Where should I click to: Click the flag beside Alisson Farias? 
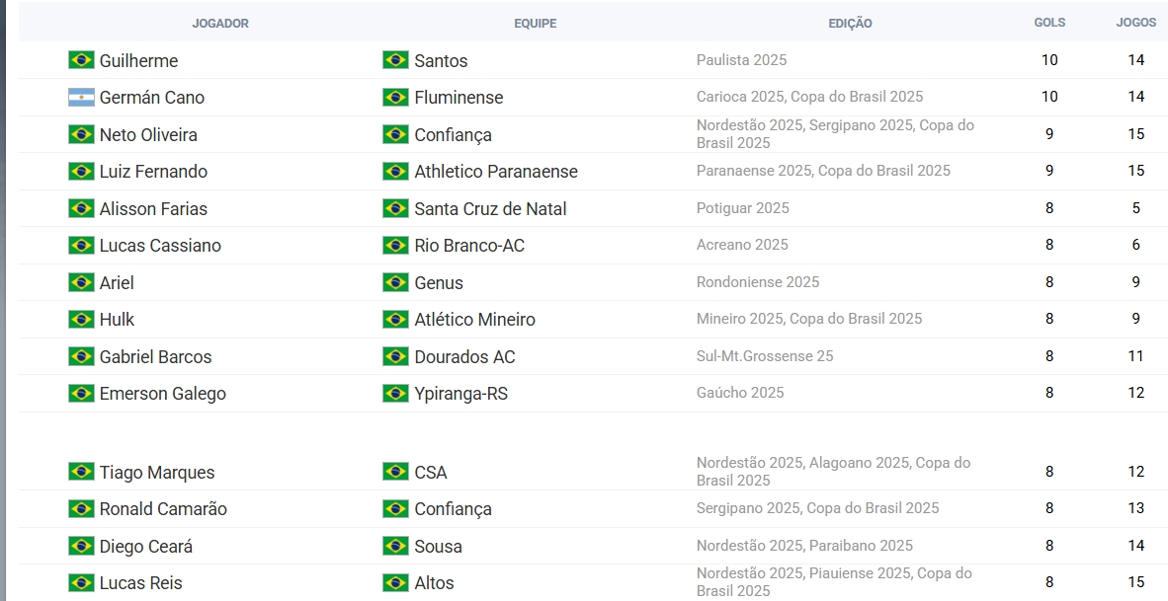tap(81, 208)
